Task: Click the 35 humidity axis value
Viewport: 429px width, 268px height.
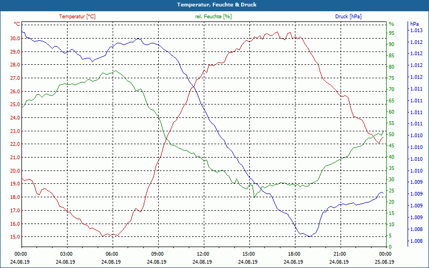Action: (x=391, y=168)
